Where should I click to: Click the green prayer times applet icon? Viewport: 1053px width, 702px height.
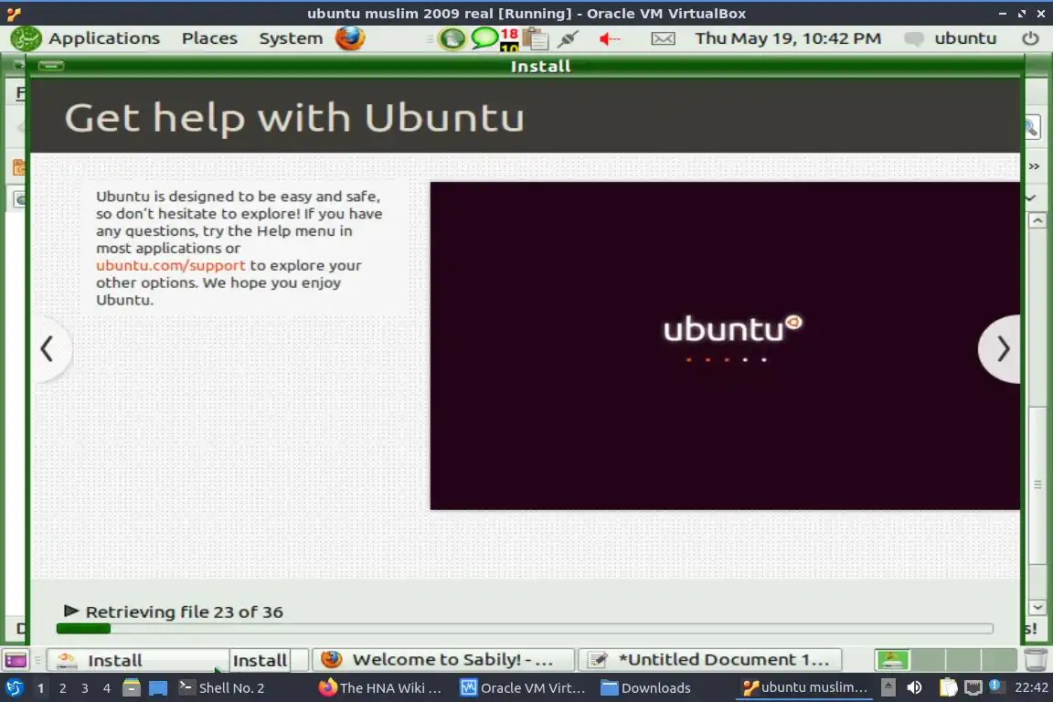(x=452, y=39)
